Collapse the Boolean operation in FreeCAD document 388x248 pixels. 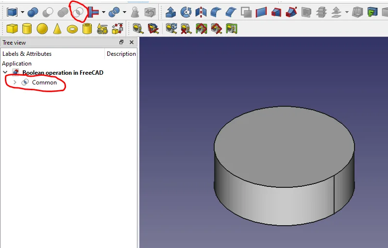pyautogui.click(x=5, y=73)
